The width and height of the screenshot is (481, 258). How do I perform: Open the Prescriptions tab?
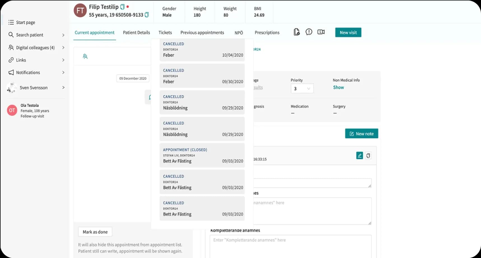pyautogui.click(x=267, y=32)
